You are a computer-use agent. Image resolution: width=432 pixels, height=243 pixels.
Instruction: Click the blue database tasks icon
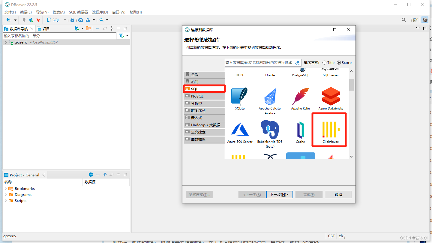coord(88,20)
